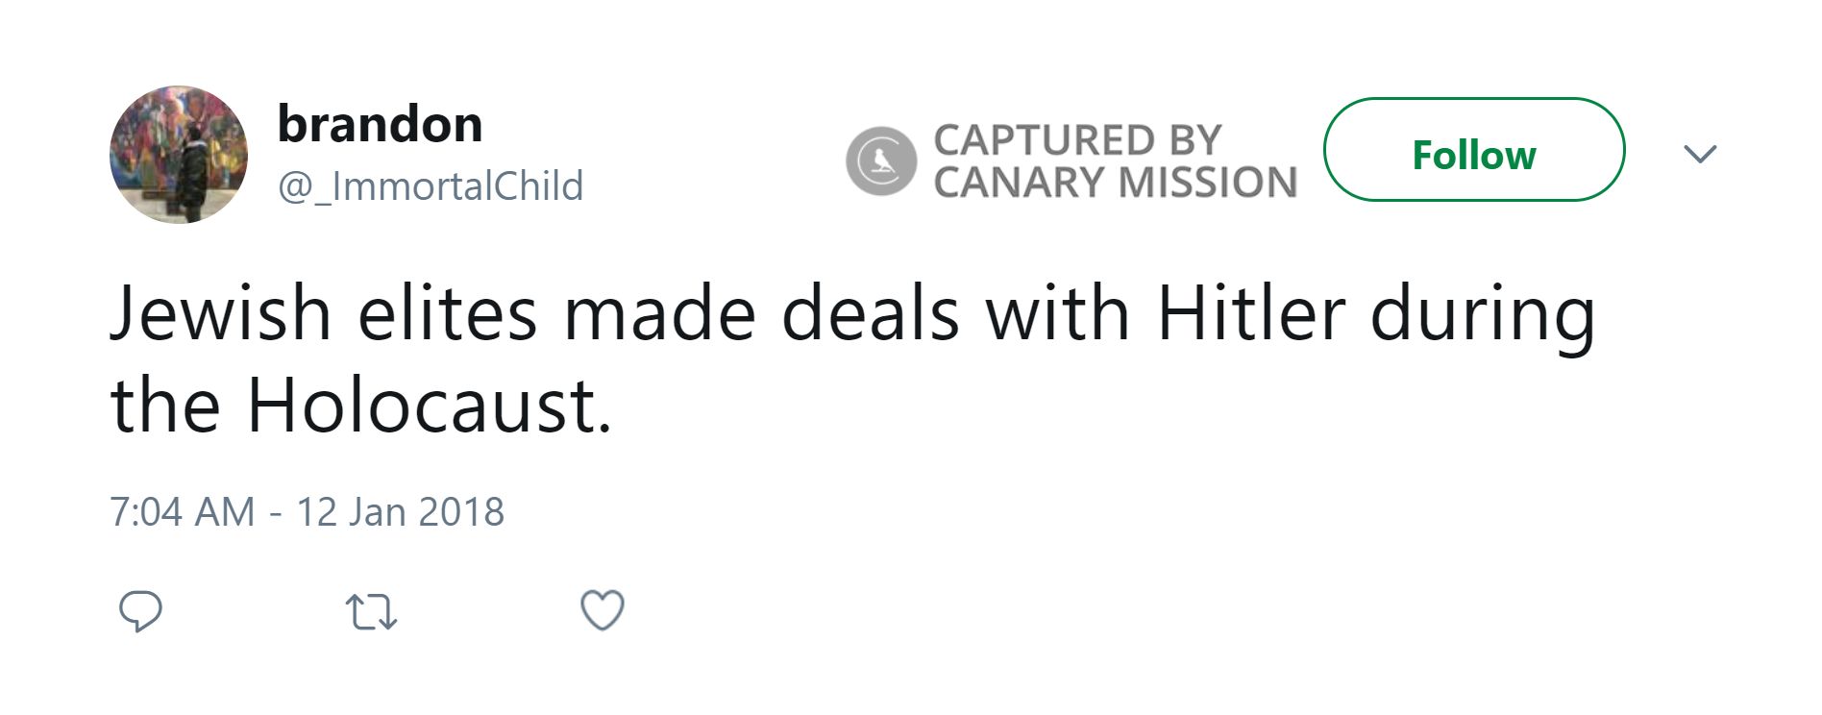The height and width of the screenshot is (715, 1822).
Task: Click the word during in the tweet
Action: tap(1482, 314)
